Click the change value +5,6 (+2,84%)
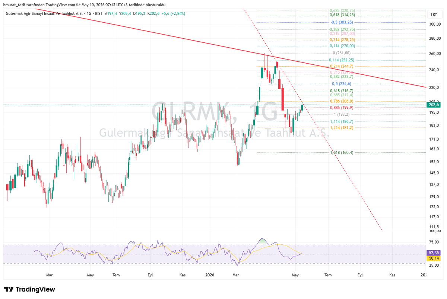The image size is (447, 299). click(x=174, y=13)
